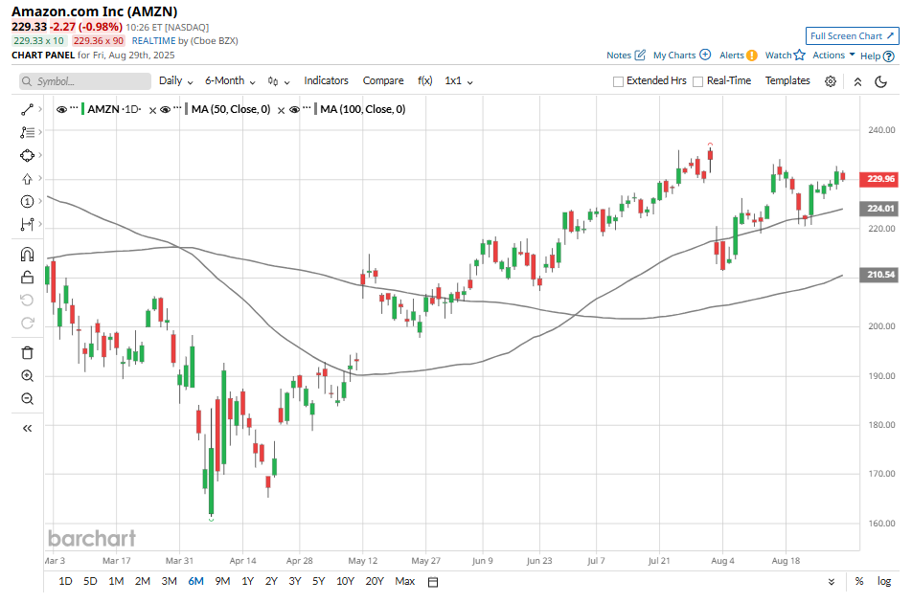Select the 1D time range

tap(65, 581)
